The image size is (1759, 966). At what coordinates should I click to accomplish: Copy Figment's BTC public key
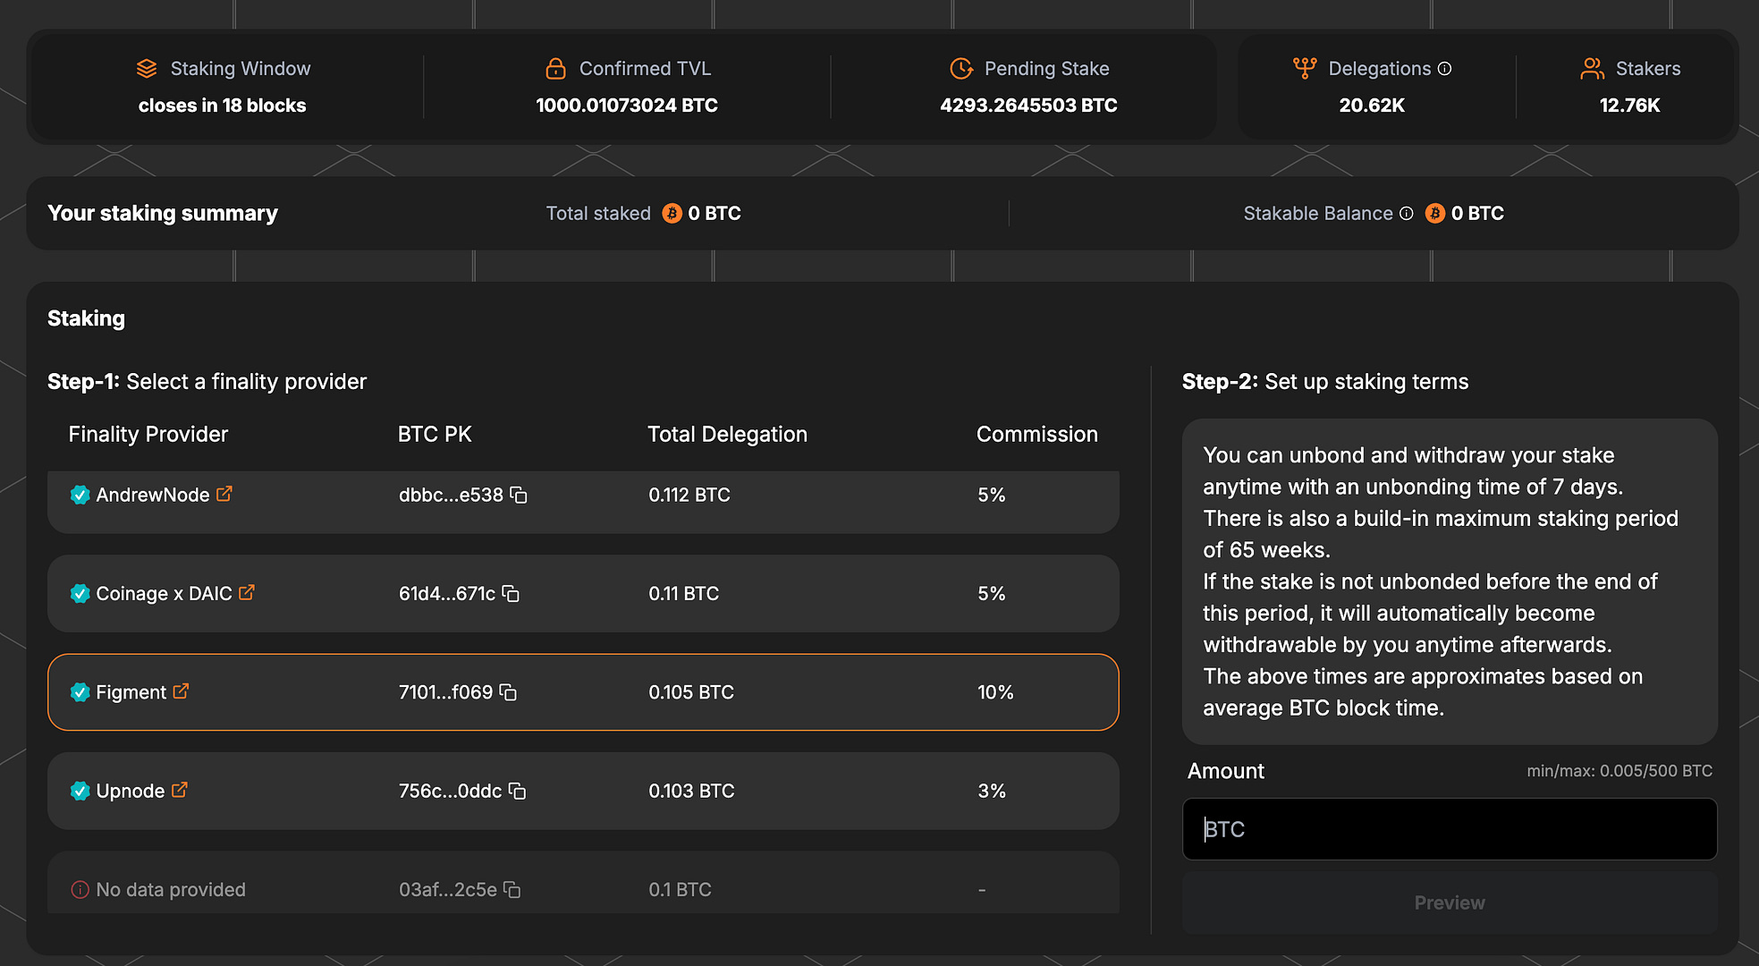[509, 693]
